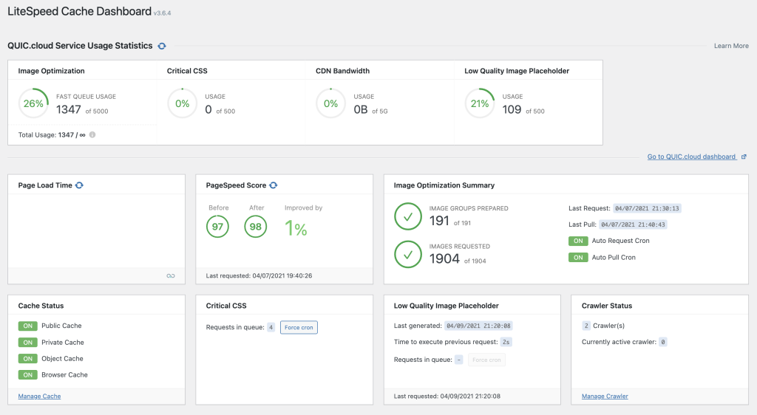The height and width of the screenshot is (415, 757).
Task: Click the 0% Critical CSS usage gauge
Action: point(182,103)
